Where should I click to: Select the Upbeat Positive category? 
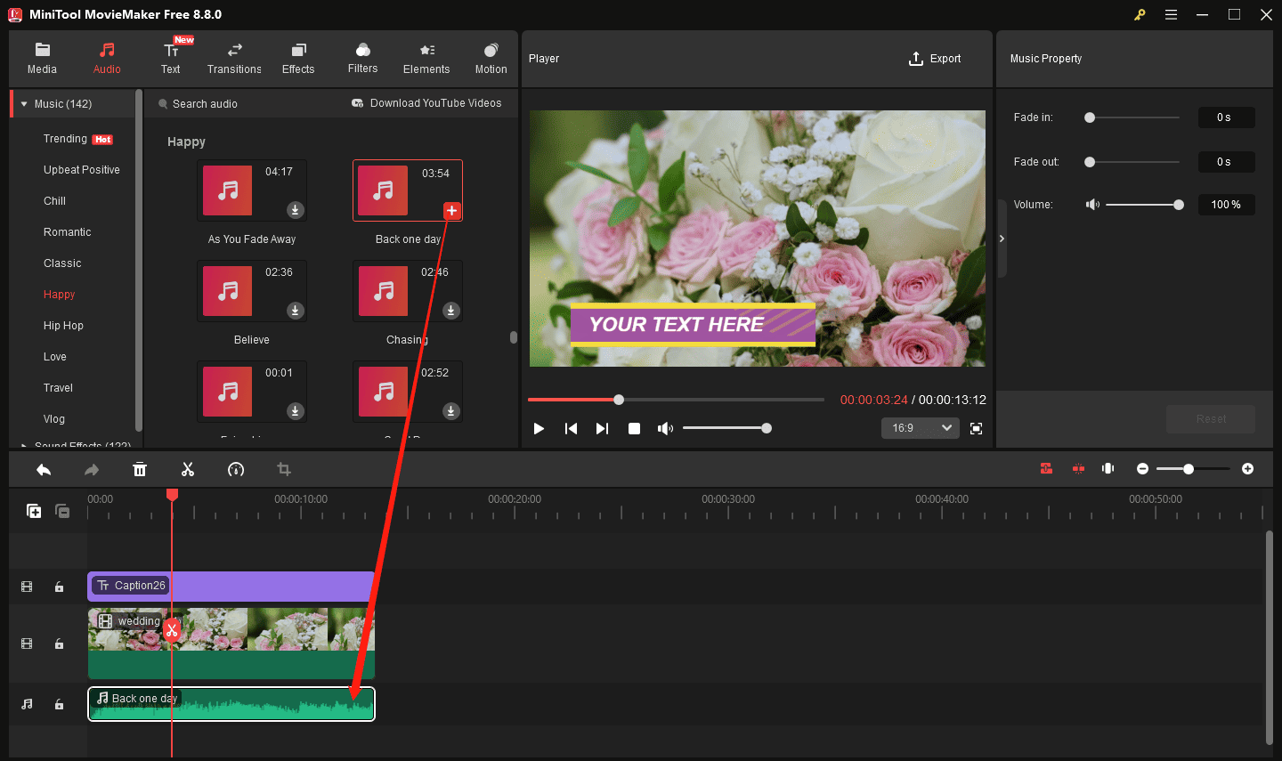[x=81, y=170]
